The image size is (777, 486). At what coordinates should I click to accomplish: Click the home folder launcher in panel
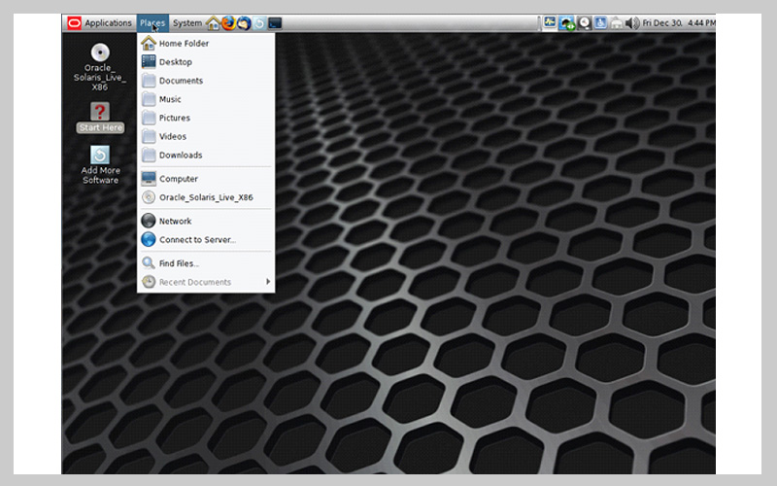[x=213, y=22]
